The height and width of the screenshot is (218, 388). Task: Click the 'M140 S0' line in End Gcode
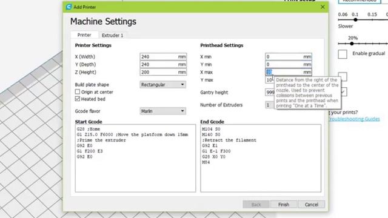(x=211, y=134)
